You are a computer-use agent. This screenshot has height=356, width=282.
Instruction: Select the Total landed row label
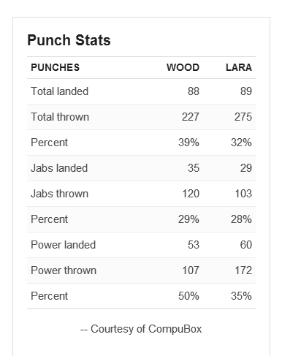click(59, 91)
